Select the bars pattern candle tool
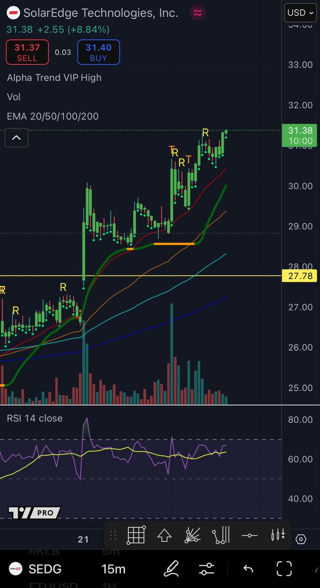This screenshot has width=320, height=588. click(x=278, y=535)
